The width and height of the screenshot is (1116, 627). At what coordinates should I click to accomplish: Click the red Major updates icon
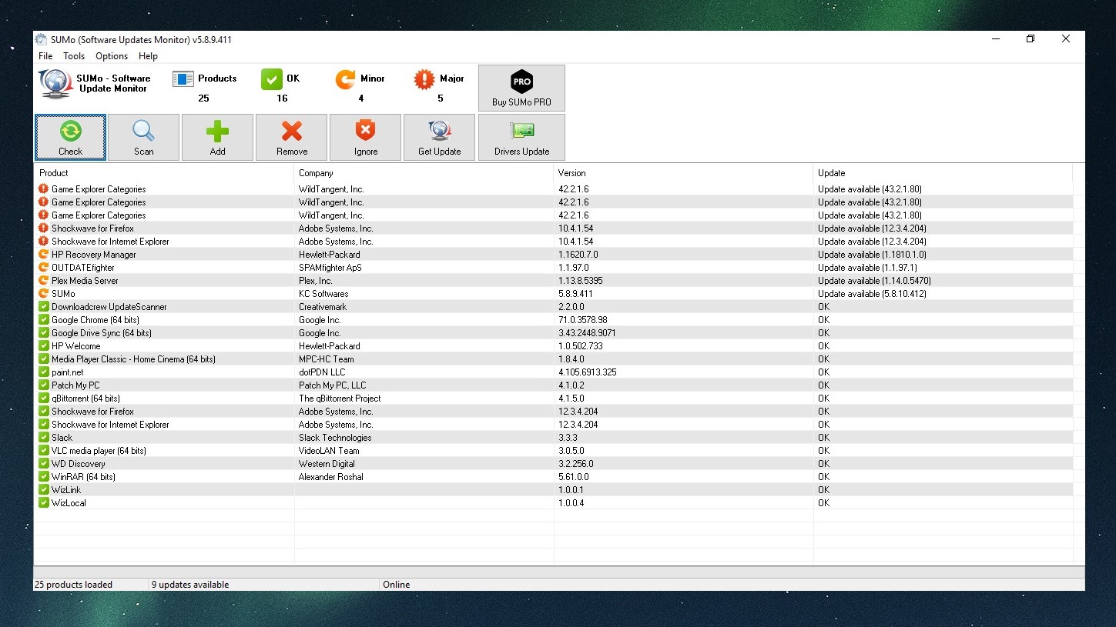(x=424, y=78)
